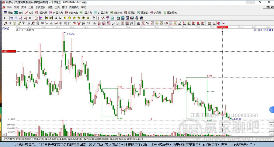Open the 9T四方形 tool
Image resolution: width=274 pixels, height=147 pixels.
coord(101,13)
